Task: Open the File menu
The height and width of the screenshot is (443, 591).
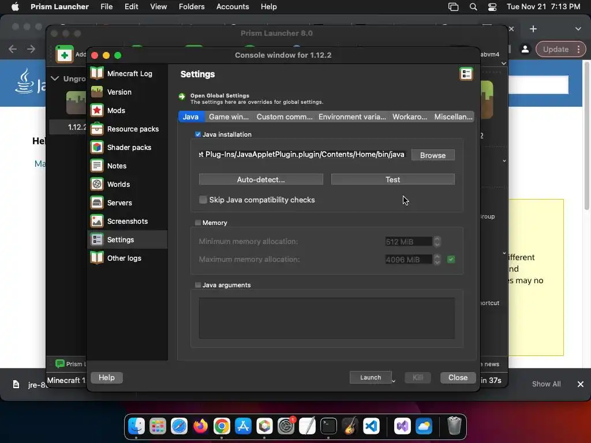Action: tap(107, 7)
